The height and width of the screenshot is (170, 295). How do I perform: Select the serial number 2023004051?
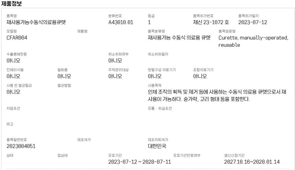pos(21,146)
